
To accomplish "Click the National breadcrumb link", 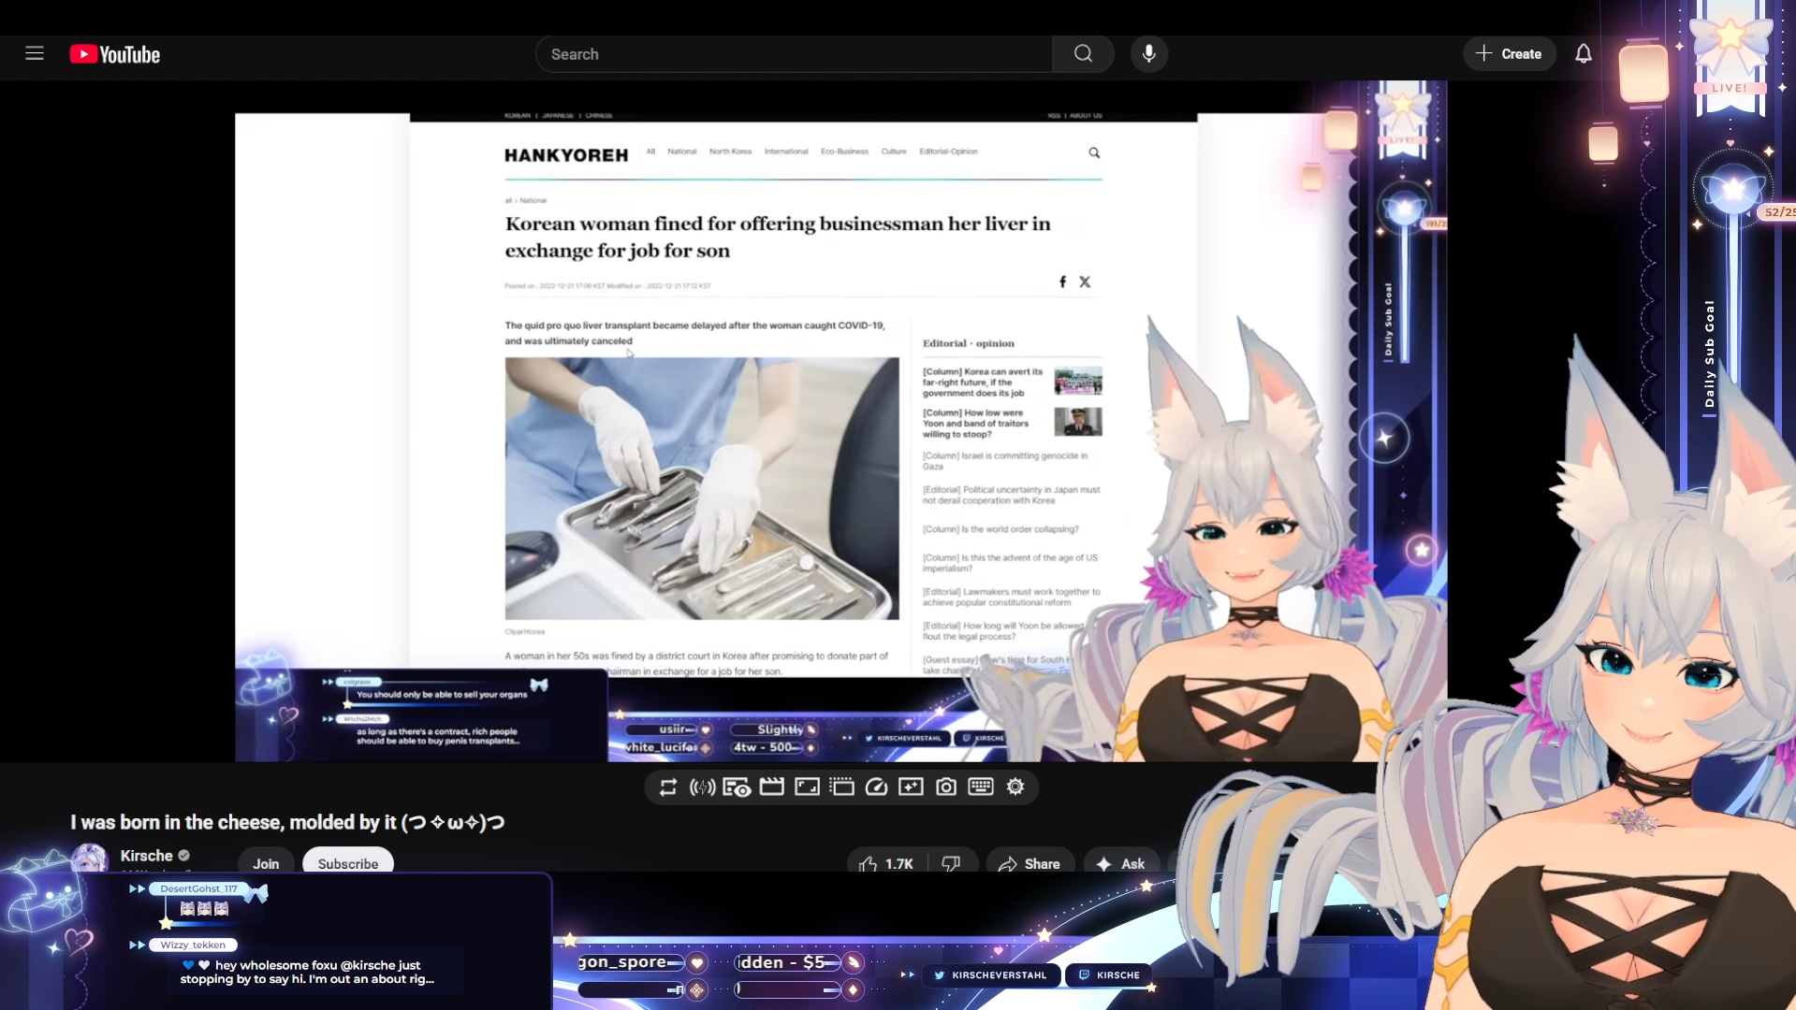I will (533, 200).
